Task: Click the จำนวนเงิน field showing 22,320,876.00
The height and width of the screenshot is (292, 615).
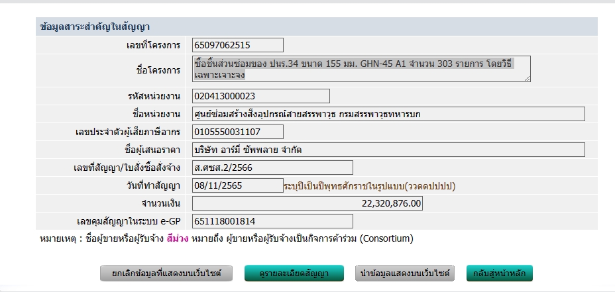Action: click(x=307, y=203)
